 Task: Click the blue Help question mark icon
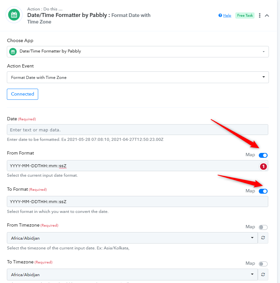pyautogui.click(x=220, y=15)
